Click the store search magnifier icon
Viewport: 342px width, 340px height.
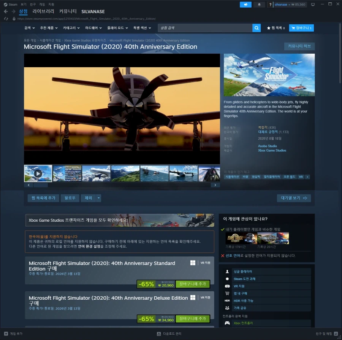[x=257, y=28]
